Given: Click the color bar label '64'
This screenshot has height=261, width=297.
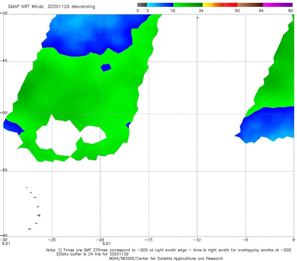Looking at the screenshot, I should pos(261,11).
